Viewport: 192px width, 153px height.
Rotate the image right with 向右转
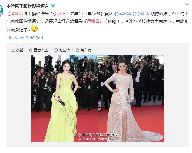[x=84, y=50]
